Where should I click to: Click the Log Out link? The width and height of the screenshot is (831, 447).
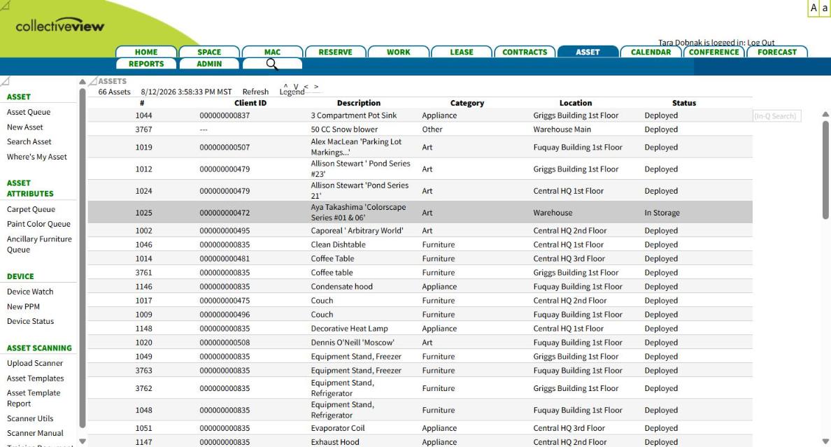tap(760, 43)
